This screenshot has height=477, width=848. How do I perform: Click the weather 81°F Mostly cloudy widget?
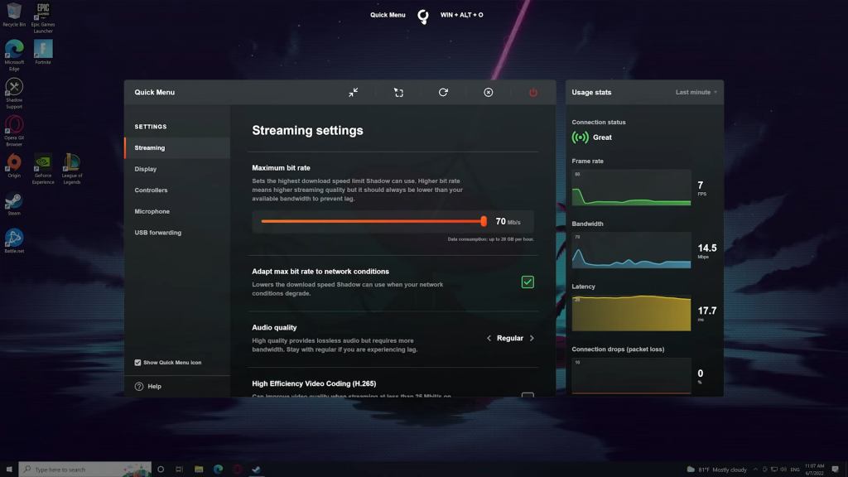click(716, 470)
